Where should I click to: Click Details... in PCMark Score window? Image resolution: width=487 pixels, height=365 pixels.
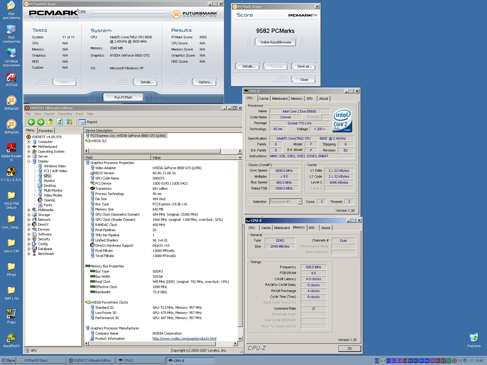249,66
